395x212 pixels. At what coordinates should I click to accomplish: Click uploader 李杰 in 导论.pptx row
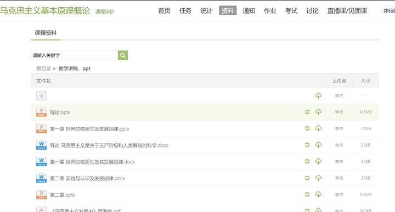point(339,112)
